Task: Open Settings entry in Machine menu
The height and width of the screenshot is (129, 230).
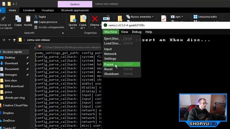Action: [x=121, y=59]
